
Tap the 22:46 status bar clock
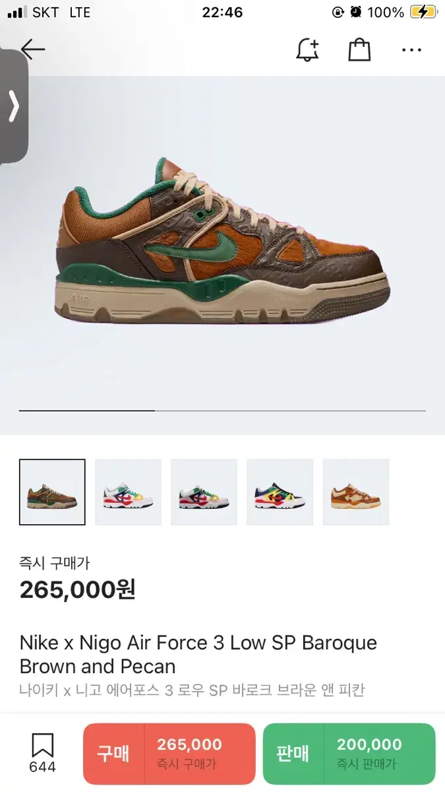[x=223, y=12]
